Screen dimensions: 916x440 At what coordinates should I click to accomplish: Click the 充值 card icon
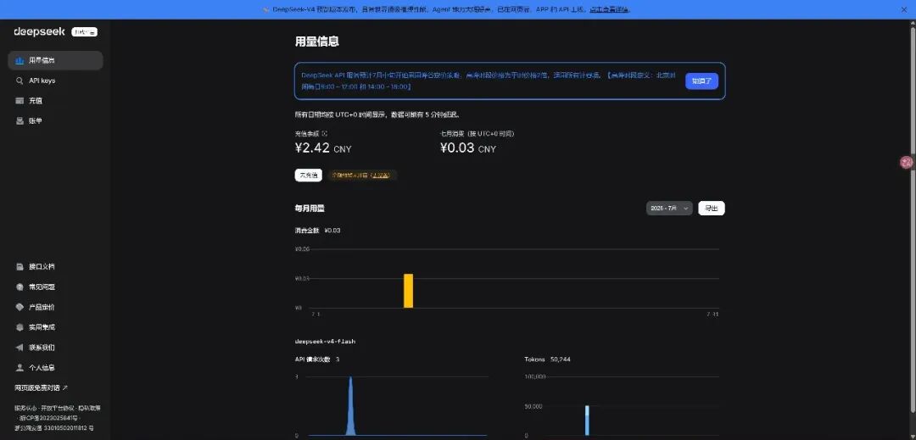click(20, 100)
